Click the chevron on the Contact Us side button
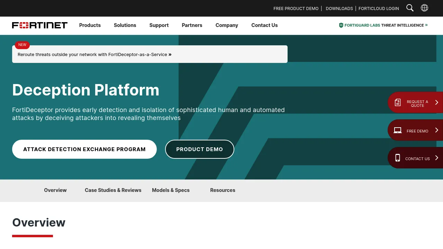 click(437, 158)
